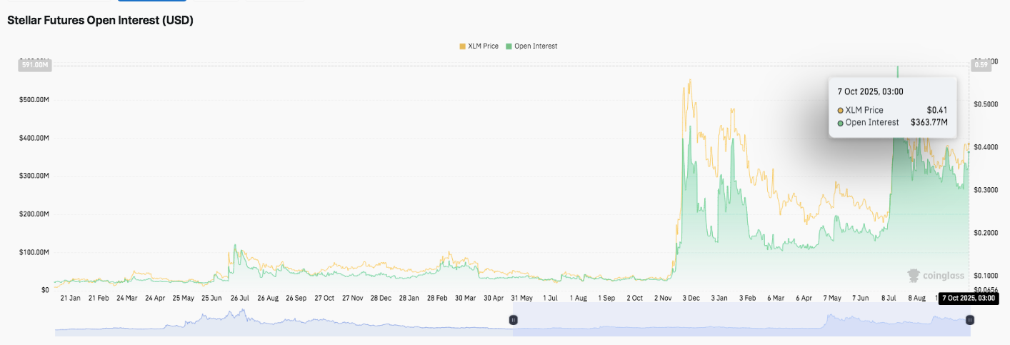Toggle the Open Interest legend entry
Image resolution: width=1010 pixels, height=345 pixels.
(531, 46)
